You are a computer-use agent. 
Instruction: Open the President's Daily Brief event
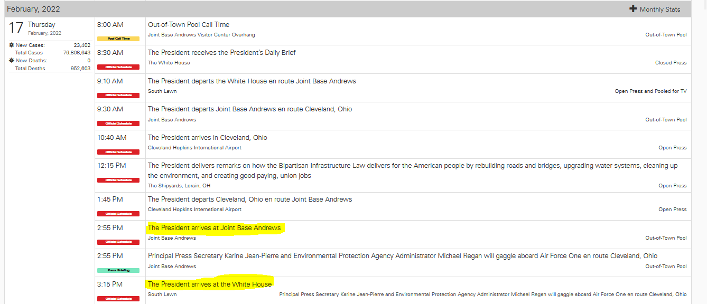(222, 53)
